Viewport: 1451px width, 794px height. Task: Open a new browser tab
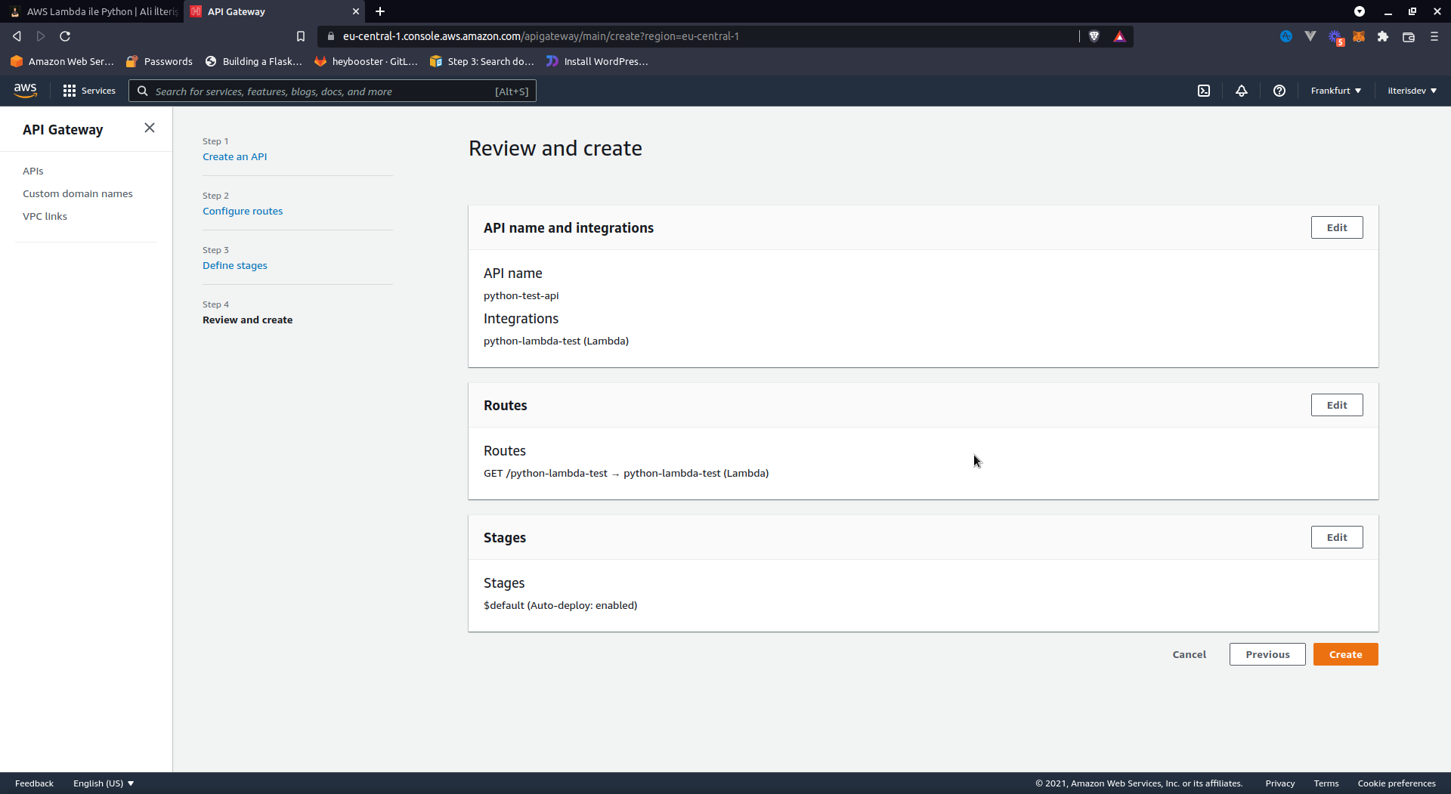(x=380, y=11)
